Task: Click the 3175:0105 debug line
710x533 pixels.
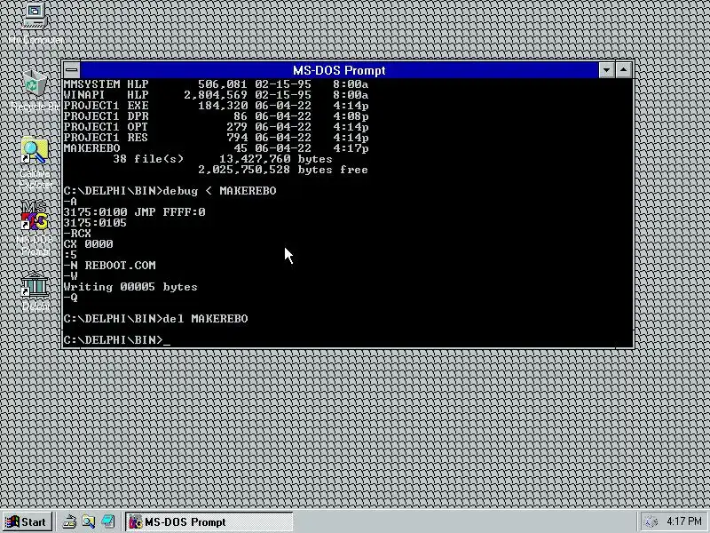Action: pos(95,223)
